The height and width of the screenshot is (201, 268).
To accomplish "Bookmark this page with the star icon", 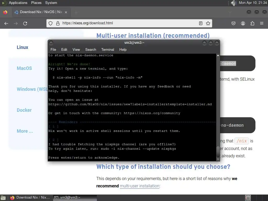I will click(208, 23).
